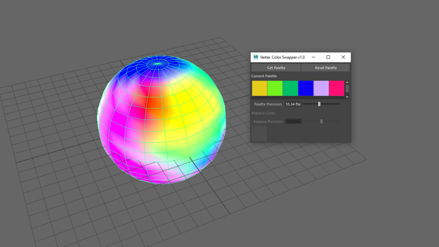This screenshot has width=439, height=247.
Task: Click the Palette Precision value field
Action: tap(293, 104)
